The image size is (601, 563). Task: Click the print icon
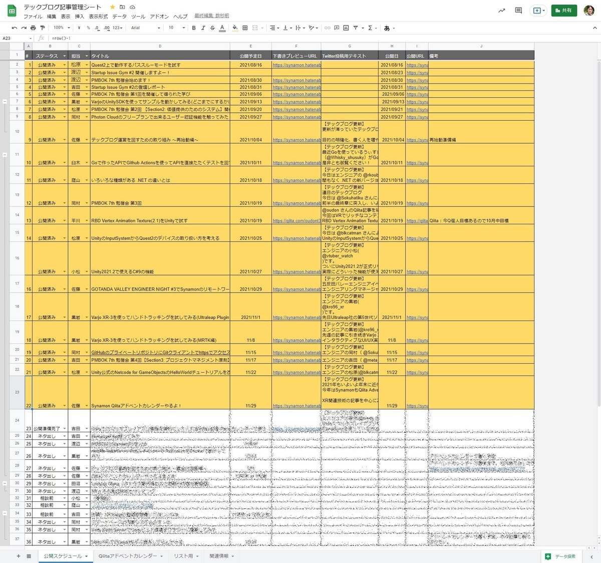point(33,28)
